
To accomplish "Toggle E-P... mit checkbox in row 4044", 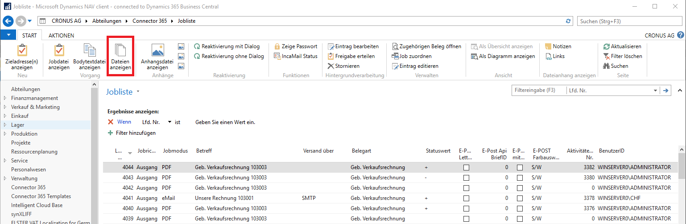I will (x=520, y=168).
